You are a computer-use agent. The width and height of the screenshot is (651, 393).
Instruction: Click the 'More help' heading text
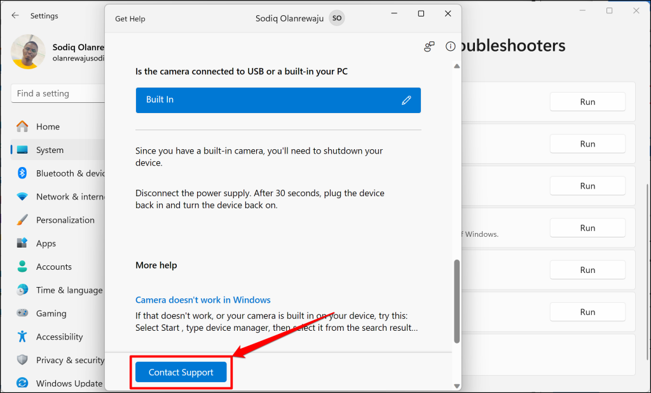pos(156,265)
